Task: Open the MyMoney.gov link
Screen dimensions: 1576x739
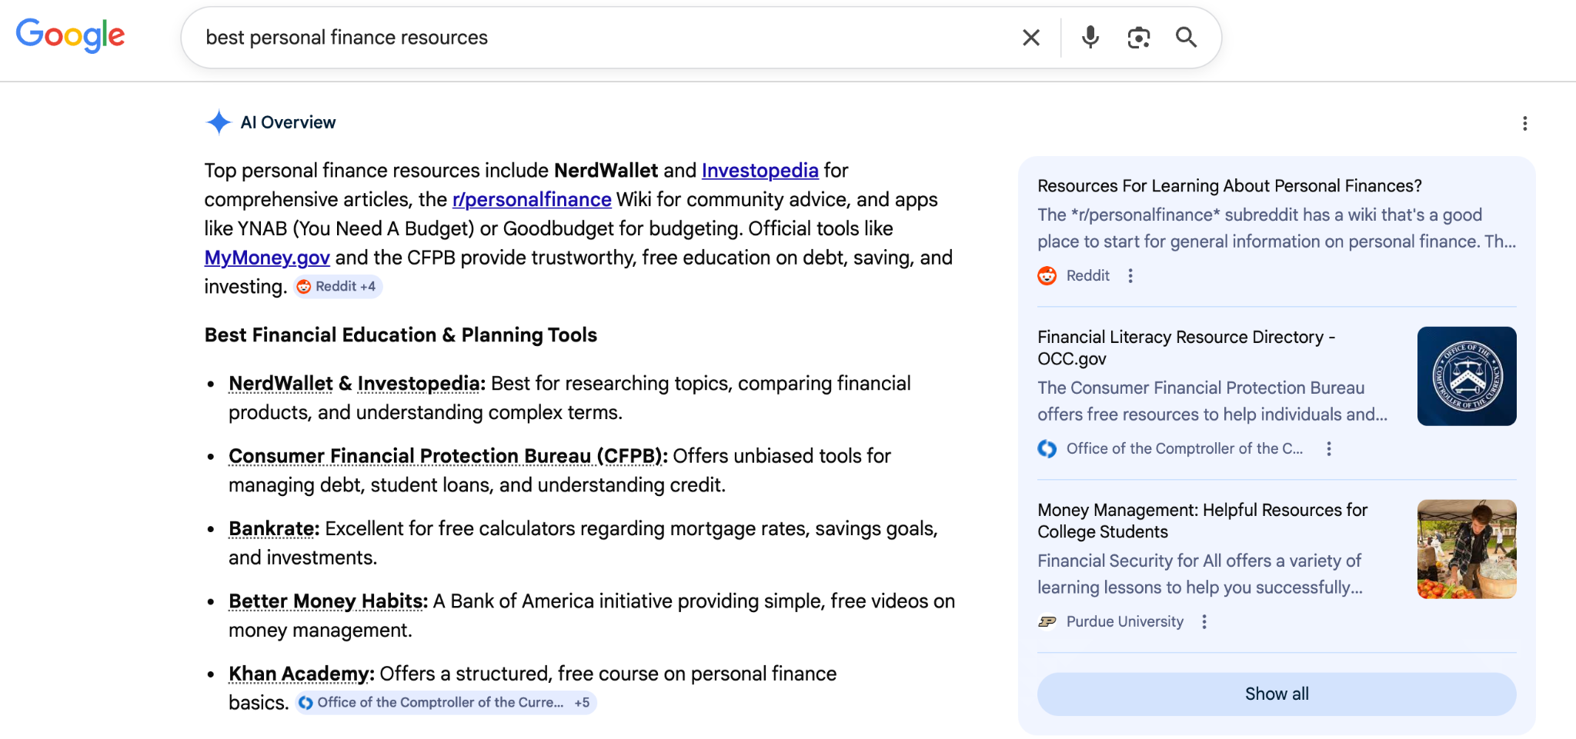Action: click(267, 258)
